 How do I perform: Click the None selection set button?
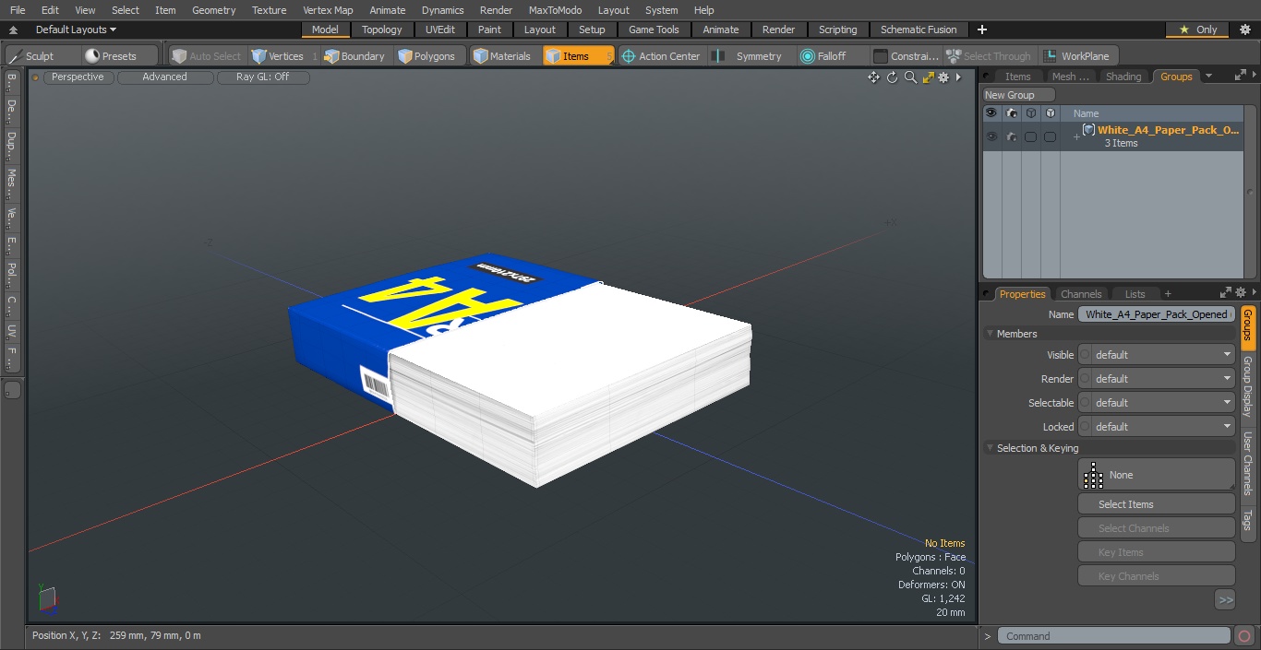[1156, 475]
